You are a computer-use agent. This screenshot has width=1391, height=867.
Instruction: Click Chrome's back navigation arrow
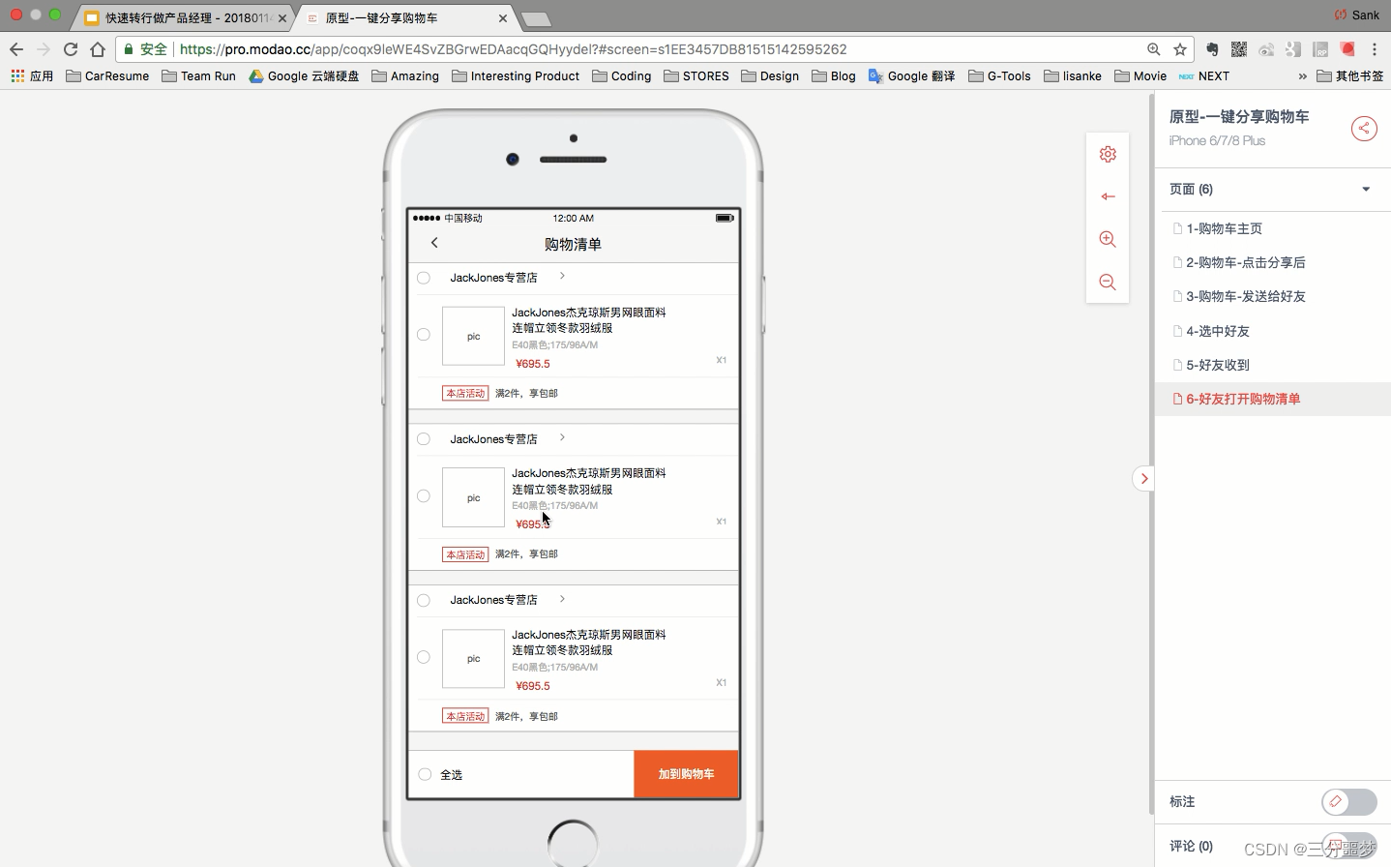(x=15, y=49)
